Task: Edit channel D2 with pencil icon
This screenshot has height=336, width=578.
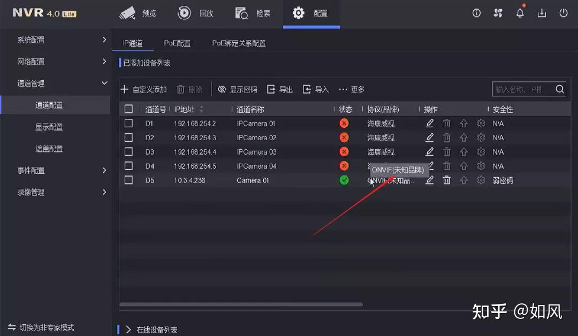Action: point(429,138)
